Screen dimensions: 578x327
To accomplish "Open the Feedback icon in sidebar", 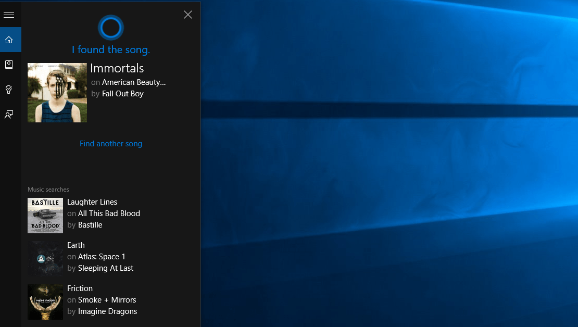I will (9, 115).
